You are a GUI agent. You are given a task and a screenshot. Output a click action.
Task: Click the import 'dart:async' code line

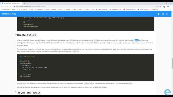(x=26, y=57)
